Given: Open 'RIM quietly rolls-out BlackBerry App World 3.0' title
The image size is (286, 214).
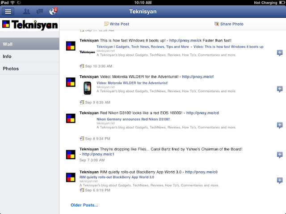Looking at the screenshot, I should tap(117, 177).
